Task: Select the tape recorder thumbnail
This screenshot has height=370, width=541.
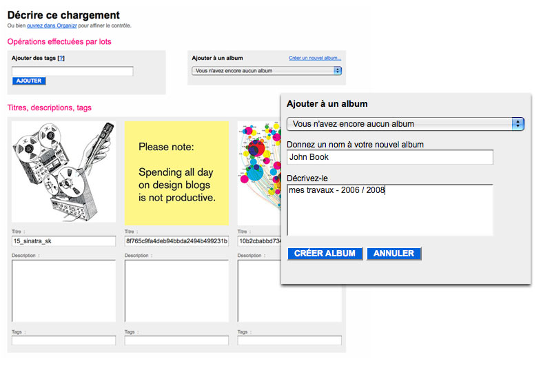Action: tap(64, 172)
